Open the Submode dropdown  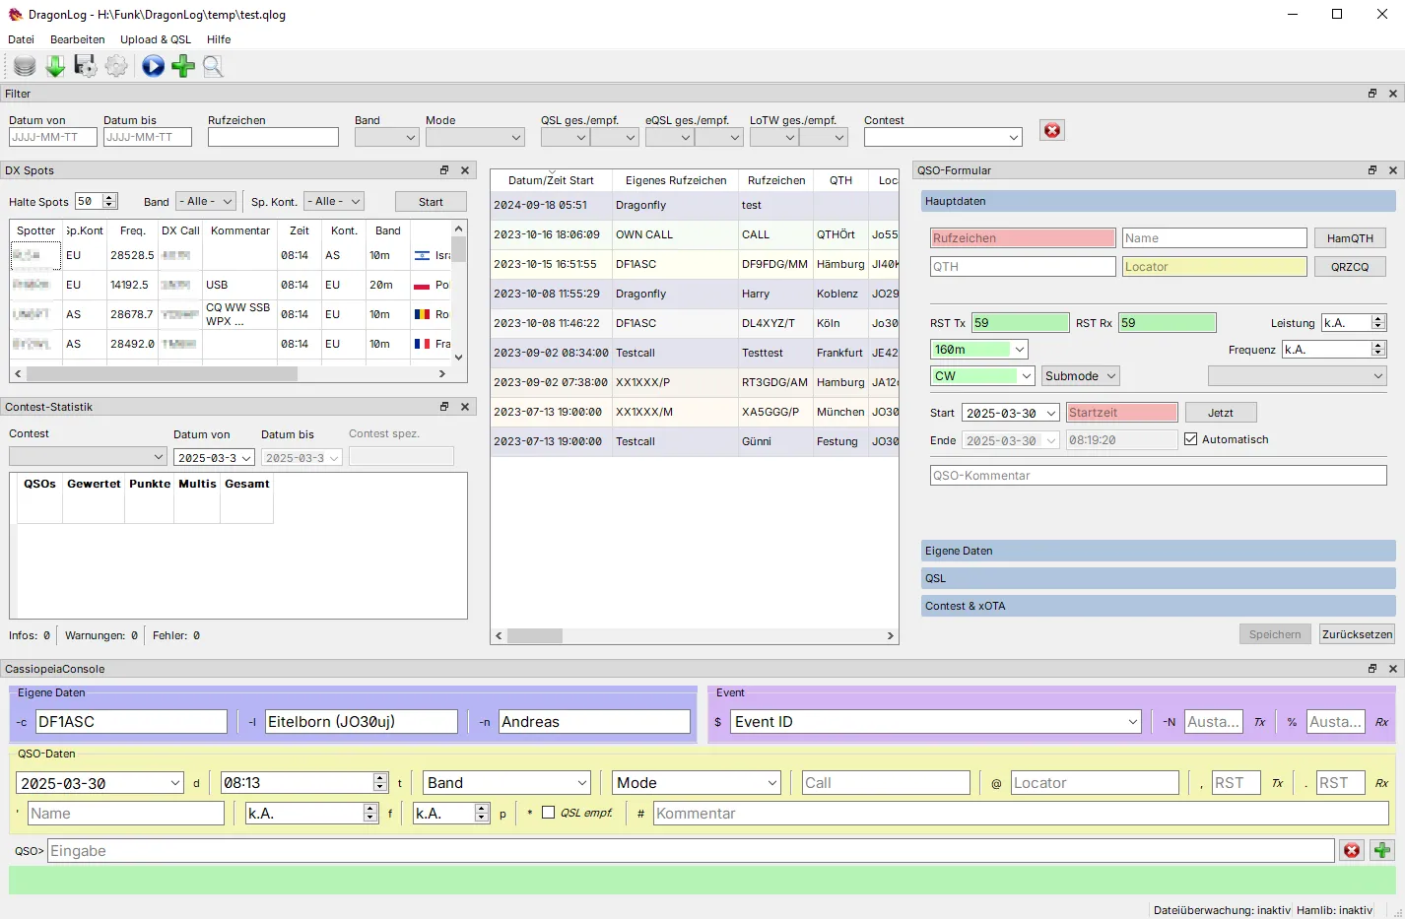pyautogui.click(x=1080, y=376)
